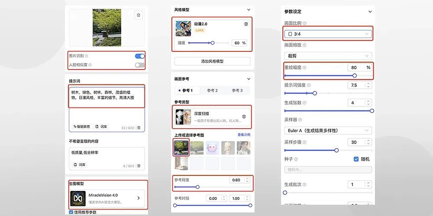Turn off the 图片识别 toggle

pyautogui.click(x=139, y=56)
